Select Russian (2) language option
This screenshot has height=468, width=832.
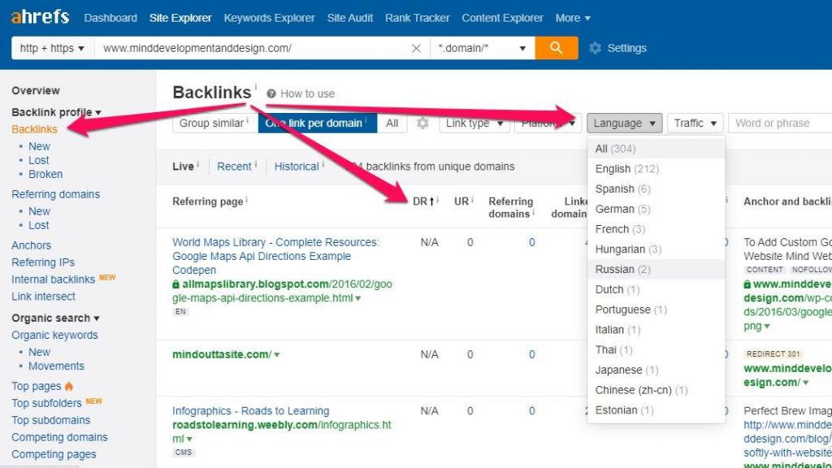(656, 270)
